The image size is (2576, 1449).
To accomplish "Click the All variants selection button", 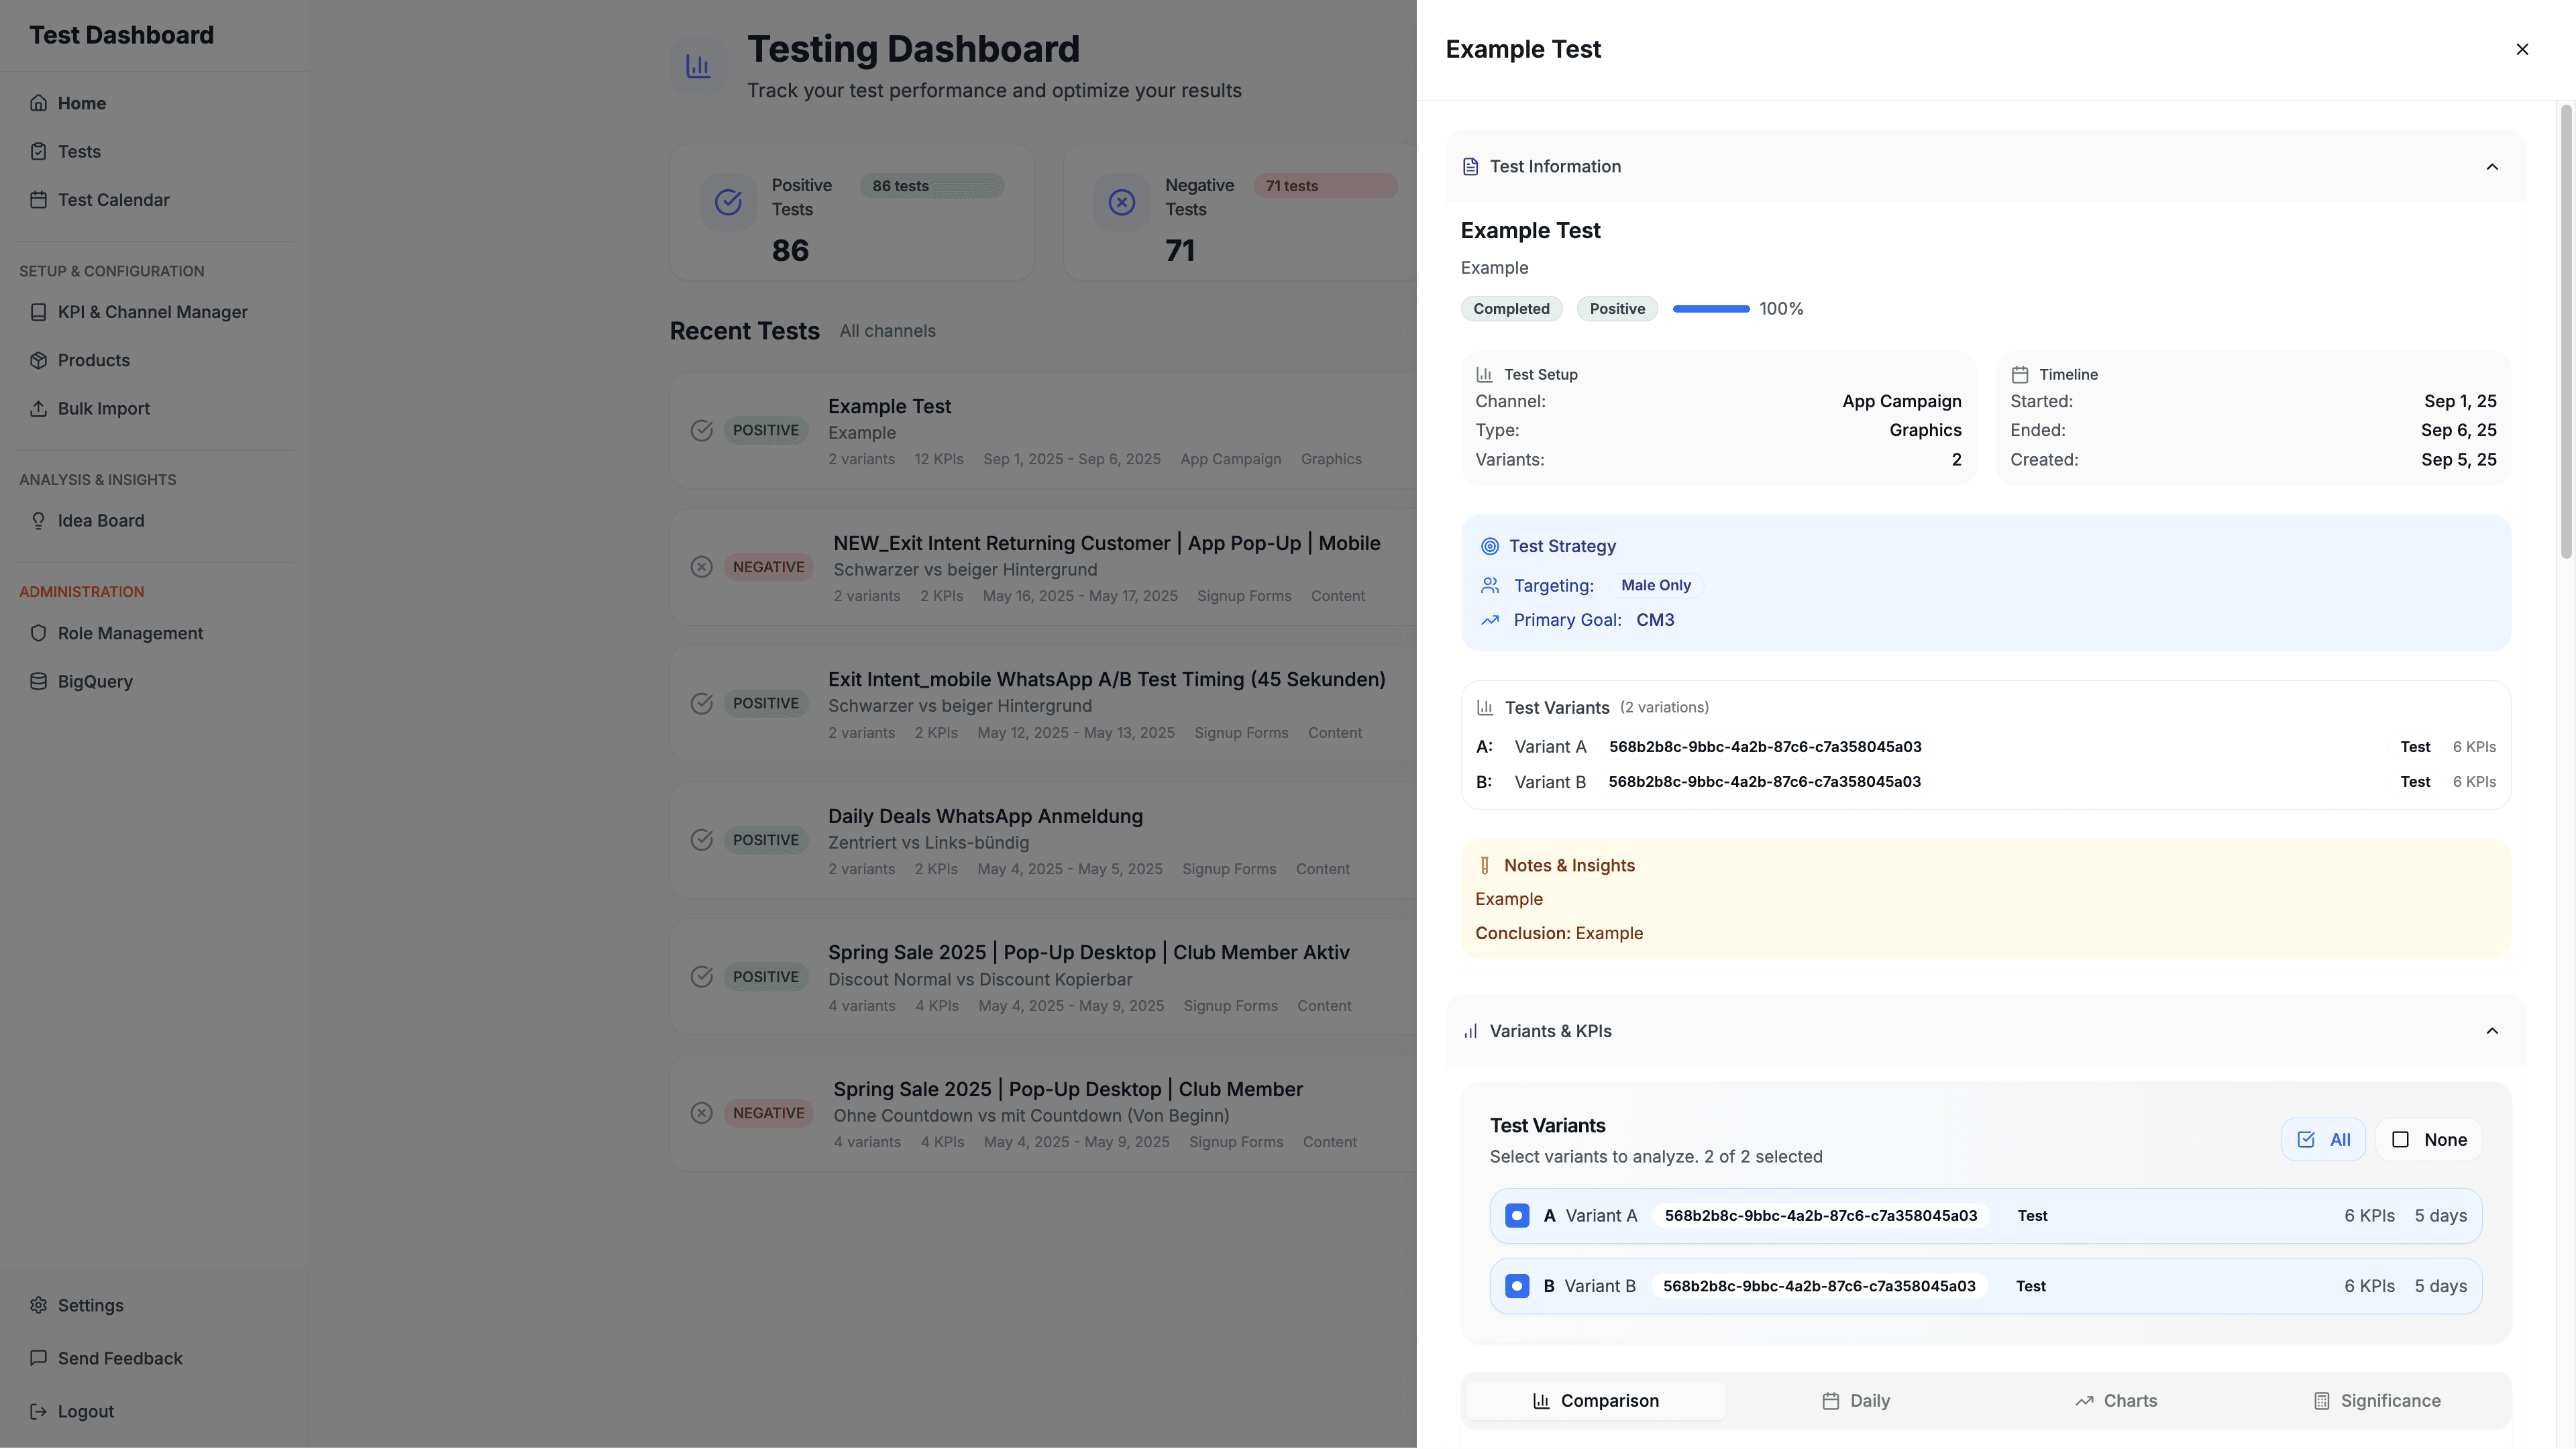I will click(x=2323, y=1139).
